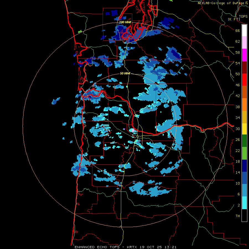Click the 100 NMI range ring label

click(125, 22)
